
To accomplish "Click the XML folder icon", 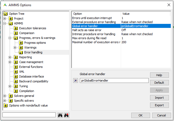I will pos(16,72).
